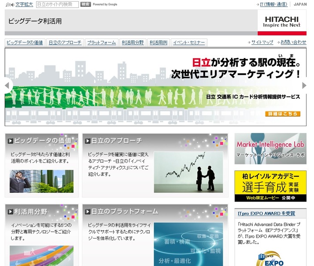Click the ビッグデータ利活用 page title
Screen dimensions: 314x266
[35, 21]
